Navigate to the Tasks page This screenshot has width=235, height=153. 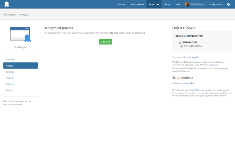[x=178, y=4]
